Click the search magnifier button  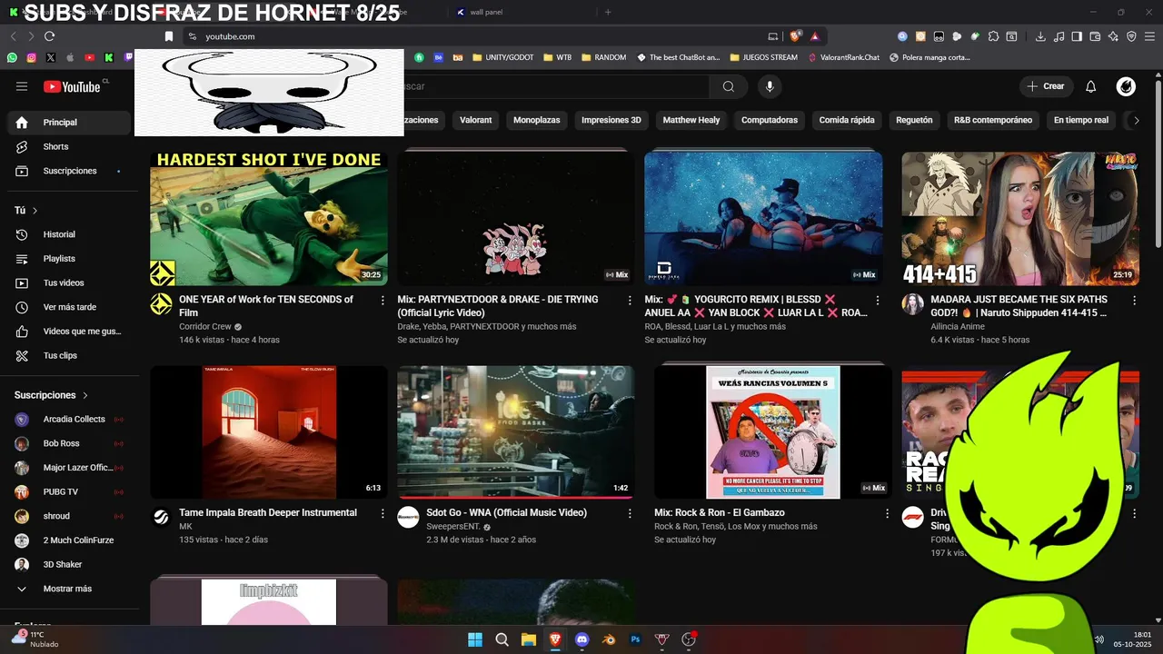tap(729, 86)
